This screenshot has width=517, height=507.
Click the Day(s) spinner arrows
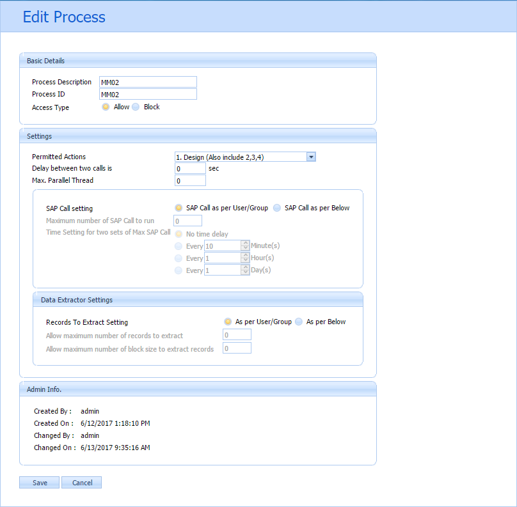tap(245, 270)
